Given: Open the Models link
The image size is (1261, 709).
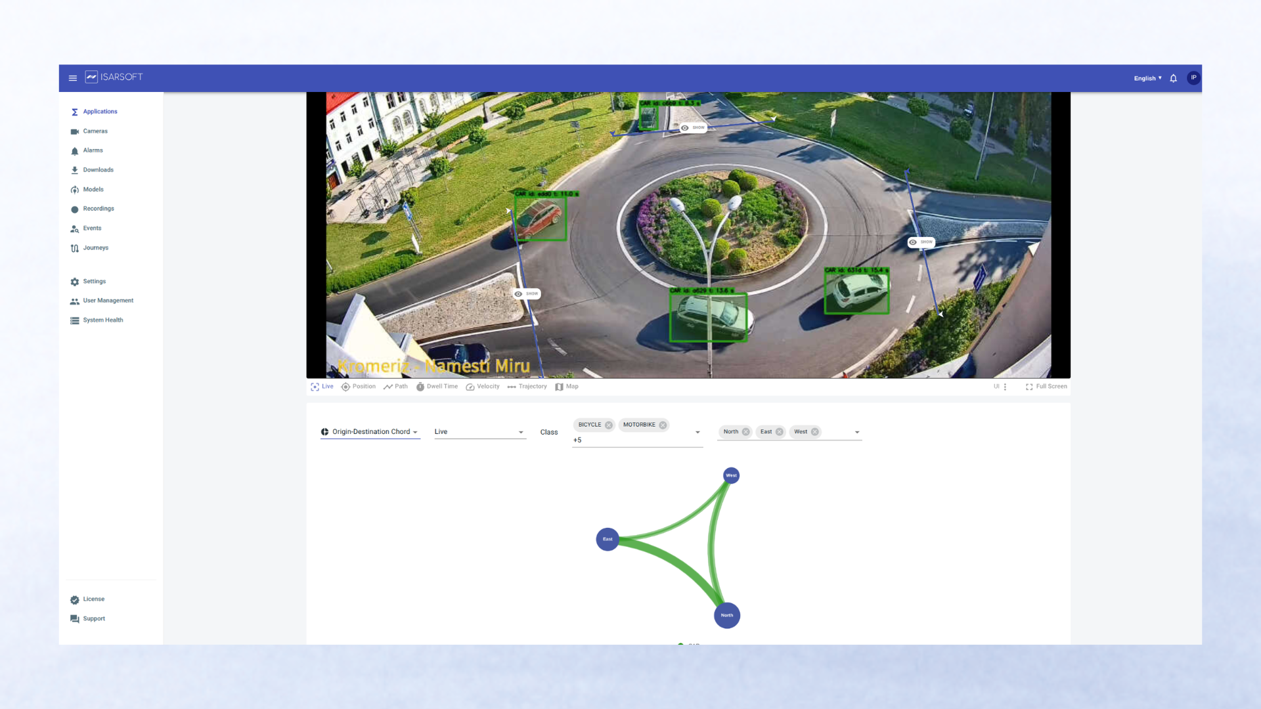Looking at the screenshot, I should tap(93, 190).
